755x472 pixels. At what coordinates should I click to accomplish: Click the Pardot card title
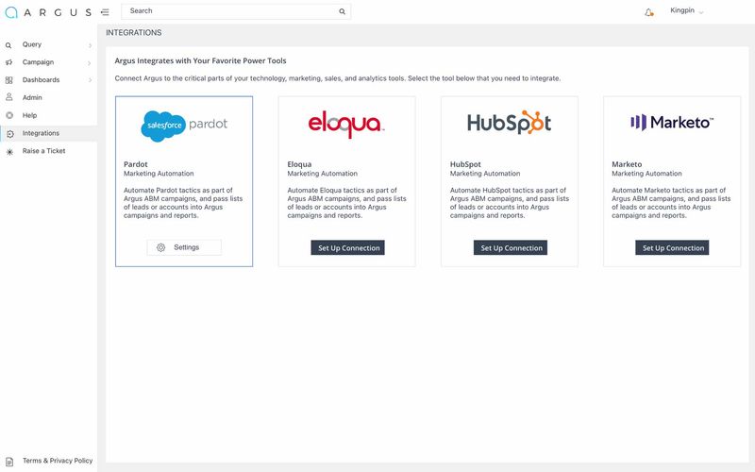pyautogui.click(x=136, y=164)
